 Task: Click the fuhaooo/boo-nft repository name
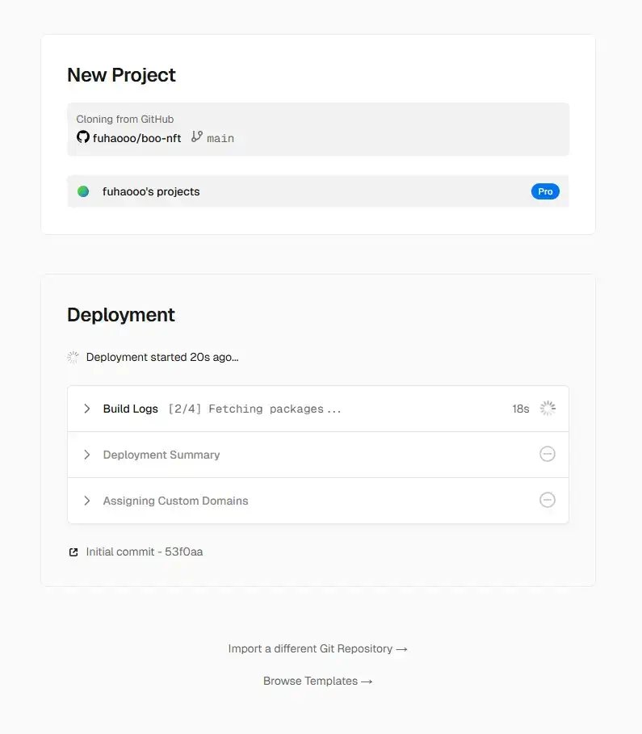[x=136, y=136]
